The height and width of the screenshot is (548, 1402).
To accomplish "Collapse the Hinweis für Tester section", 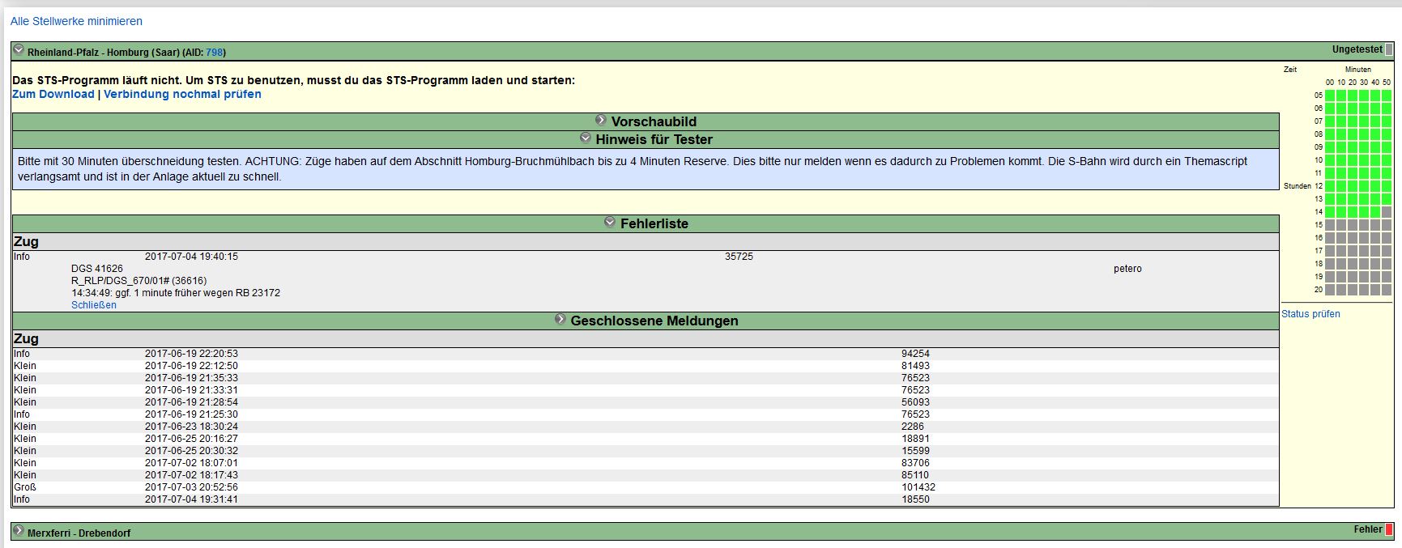I will pos(586,138).
